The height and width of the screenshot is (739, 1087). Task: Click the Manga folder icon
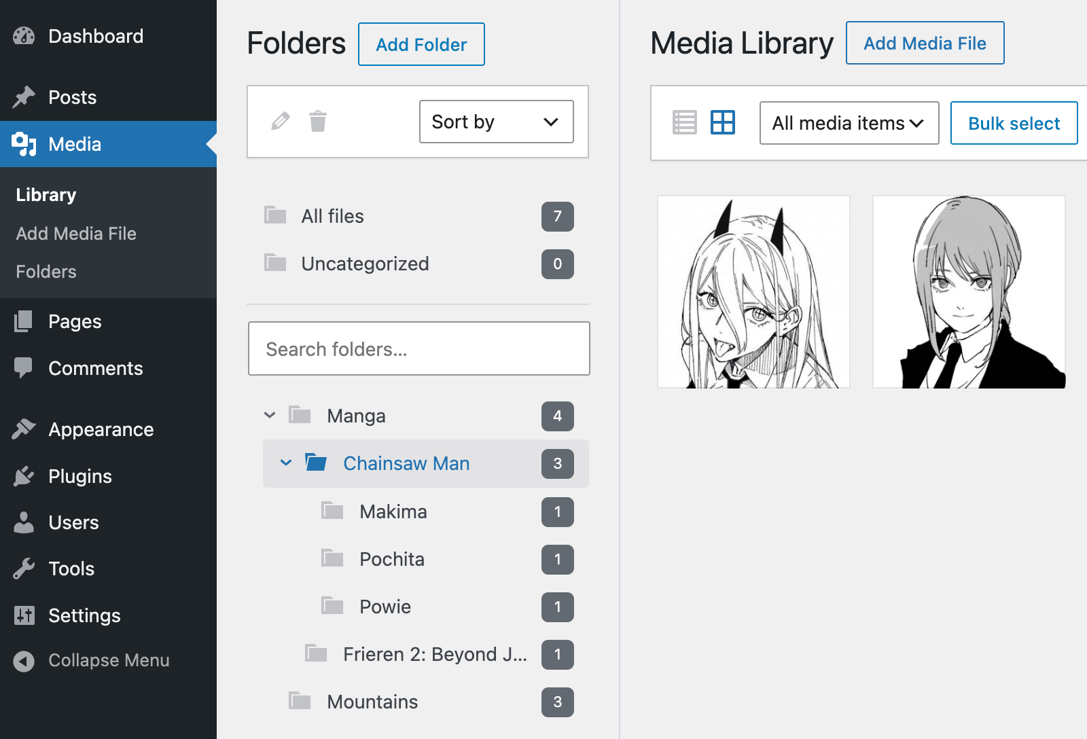[300, 415]
